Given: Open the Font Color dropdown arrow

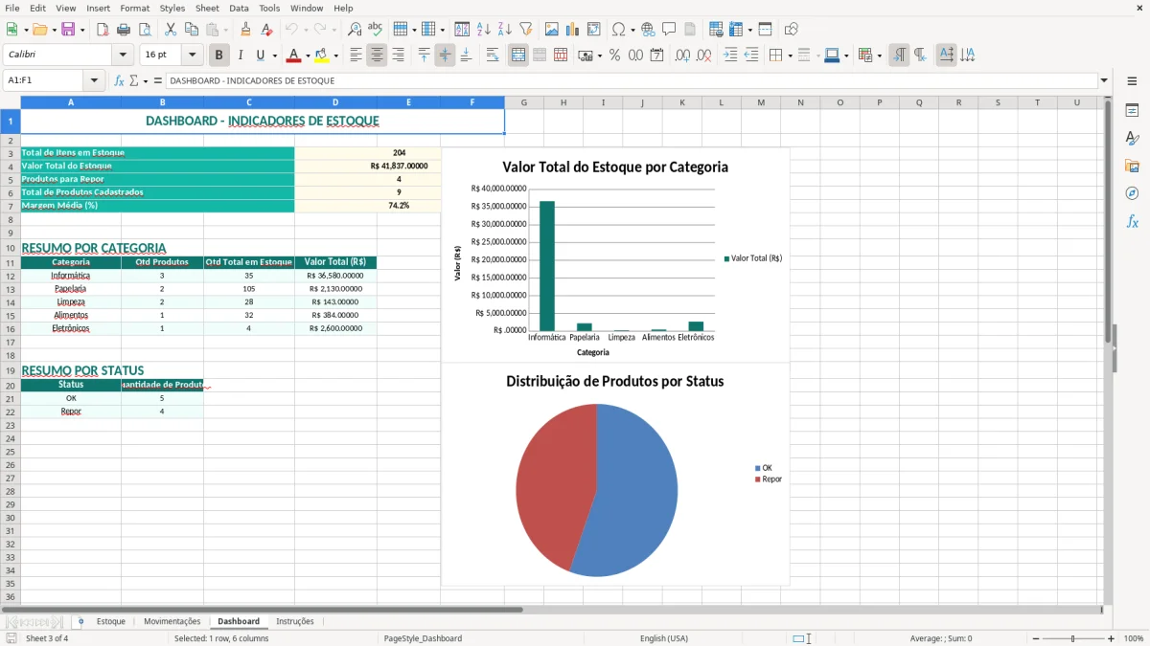Looking at the screenshot, I should 308,56.
